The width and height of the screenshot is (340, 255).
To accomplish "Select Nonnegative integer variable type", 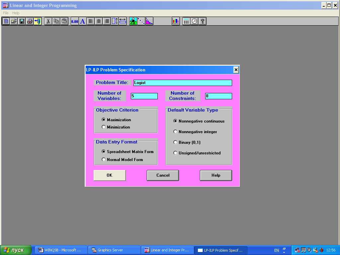I will 195,131.
